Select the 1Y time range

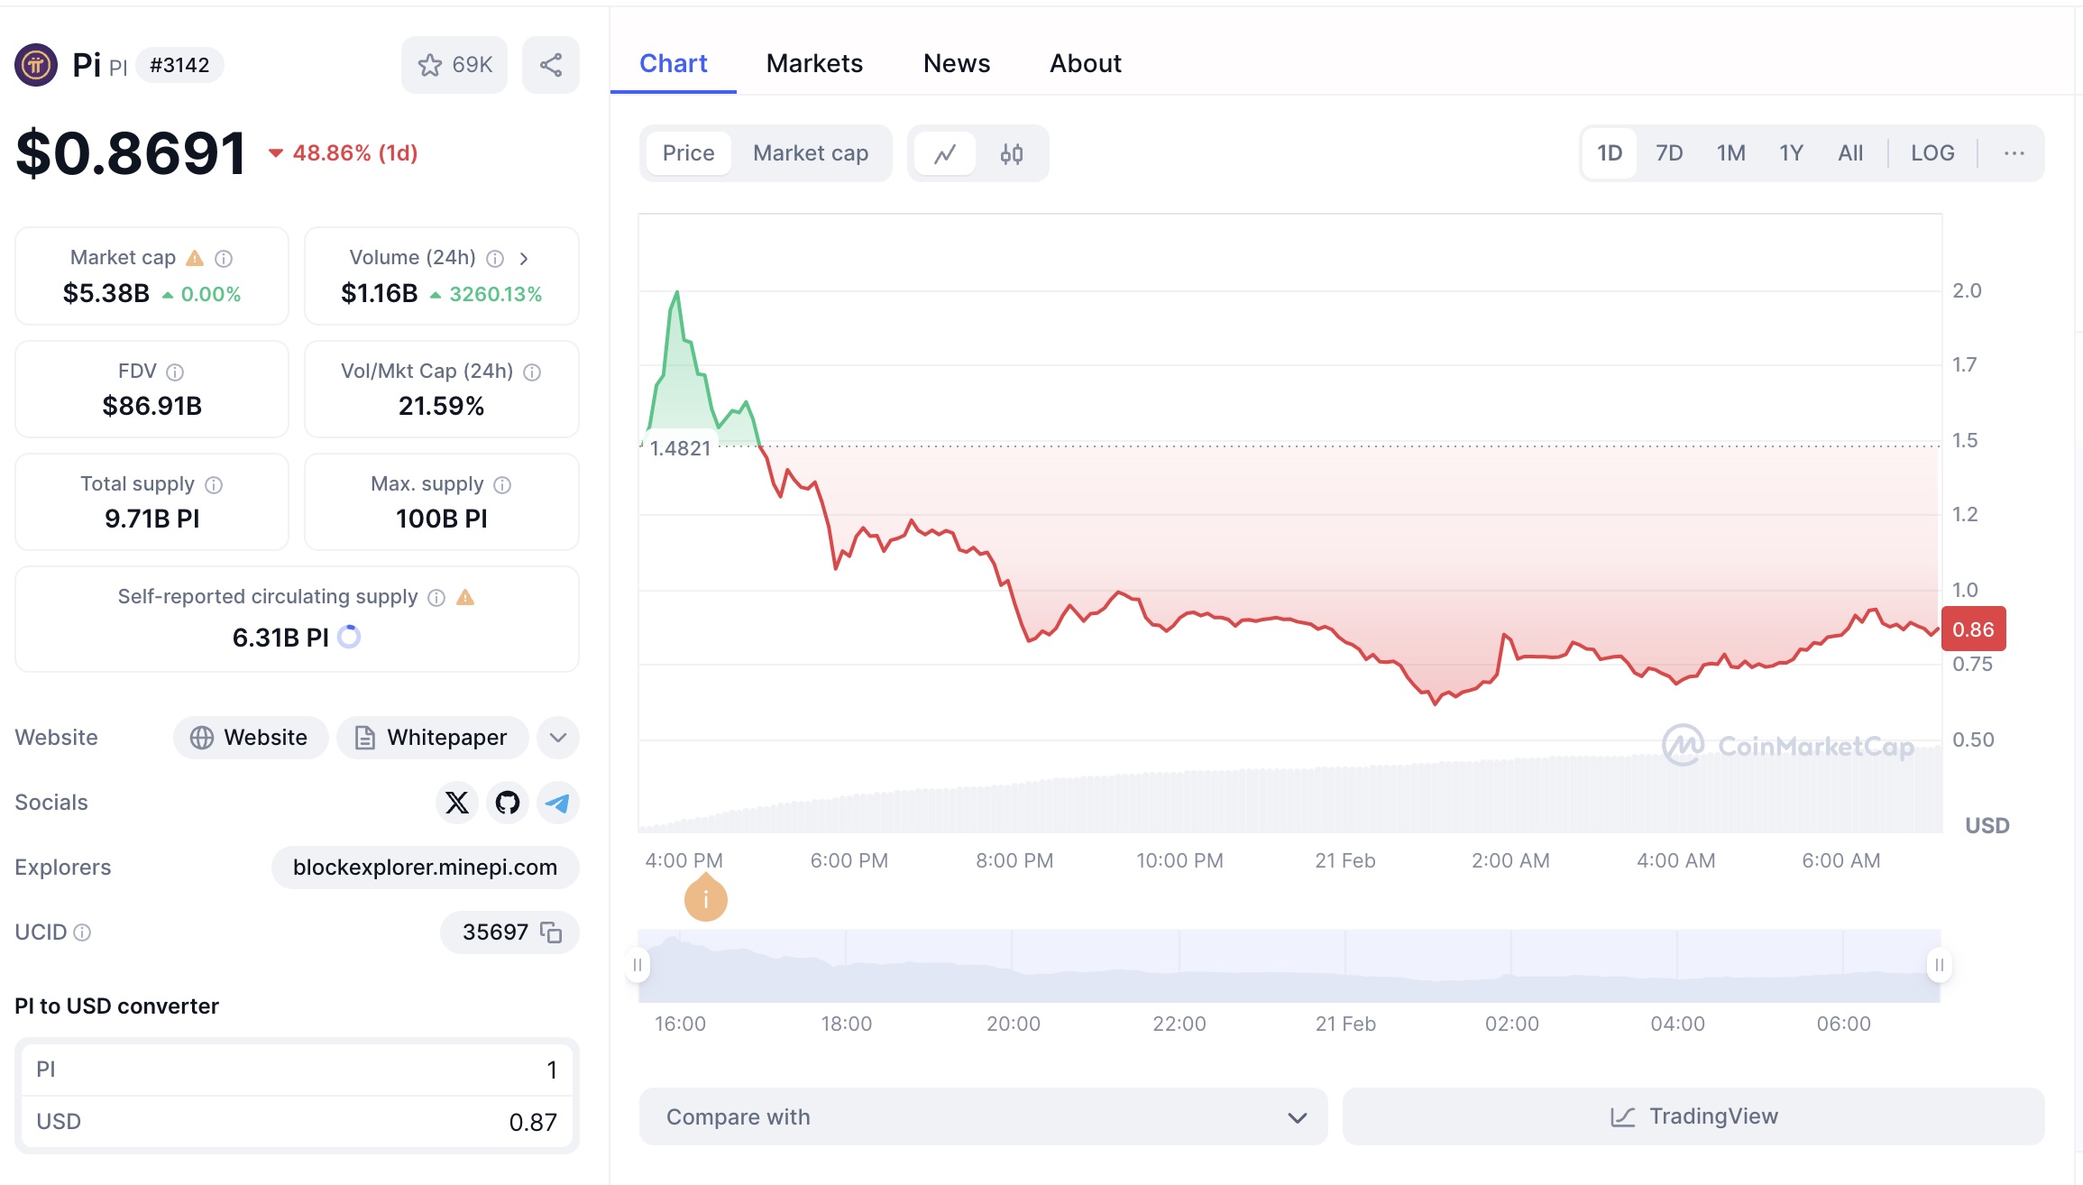[x=1791, y=153]
